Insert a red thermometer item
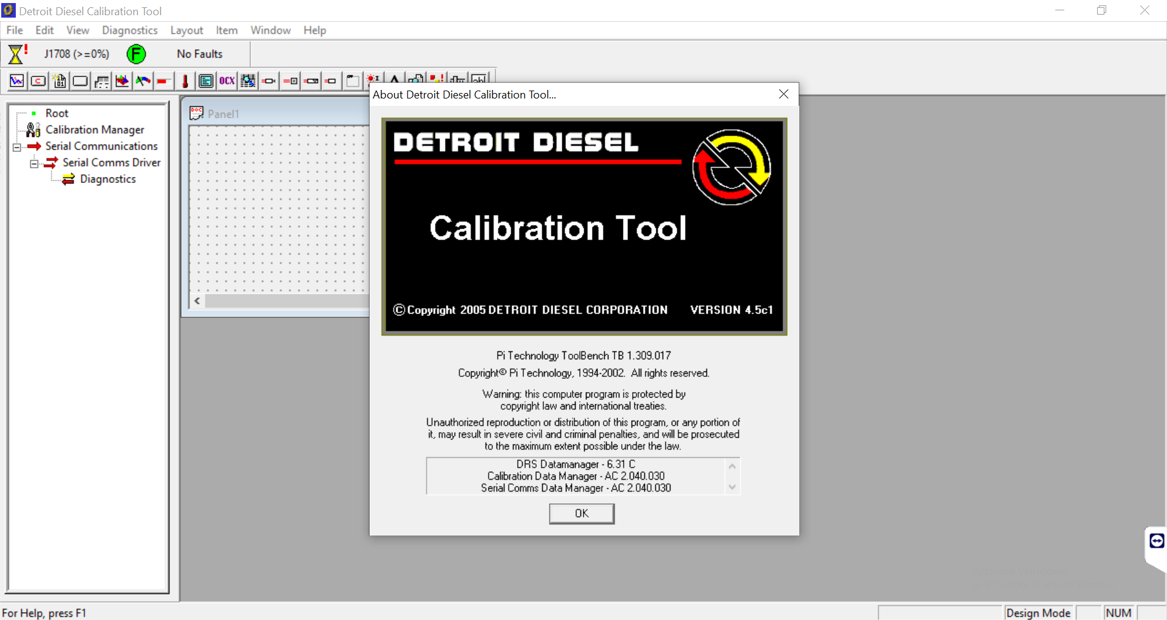Screen dimensions: 1167x620 185,80
